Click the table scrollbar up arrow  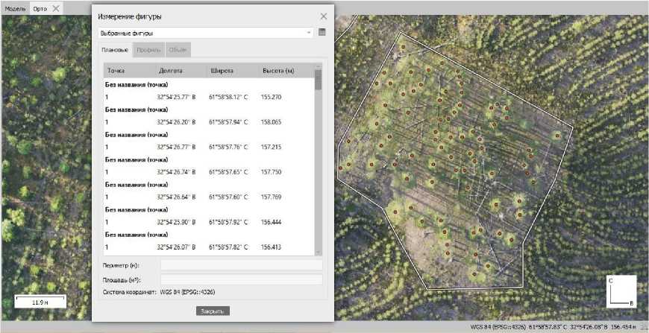coord(319,66)
